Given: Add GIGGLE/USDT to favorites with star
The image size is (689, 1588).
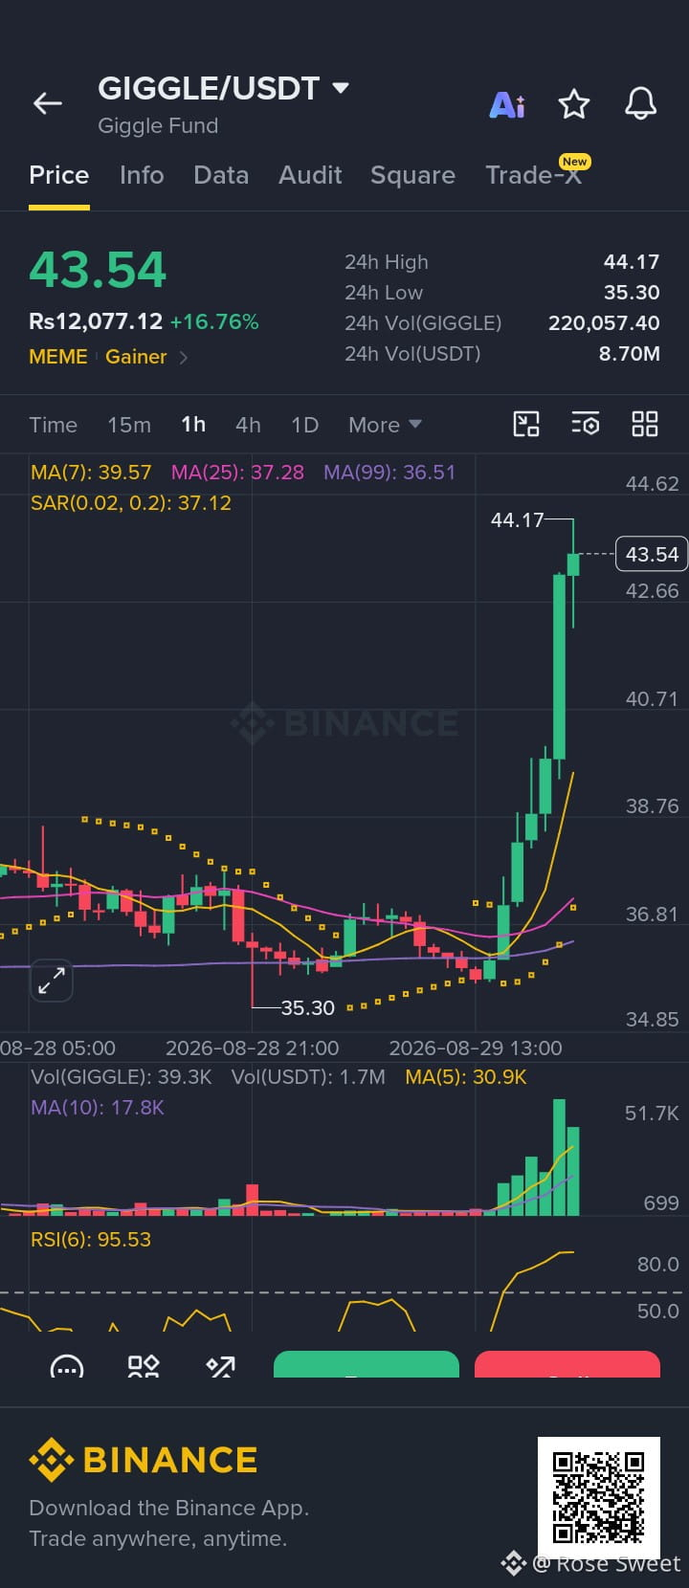Looking at the screenshot, I should 574,103.
